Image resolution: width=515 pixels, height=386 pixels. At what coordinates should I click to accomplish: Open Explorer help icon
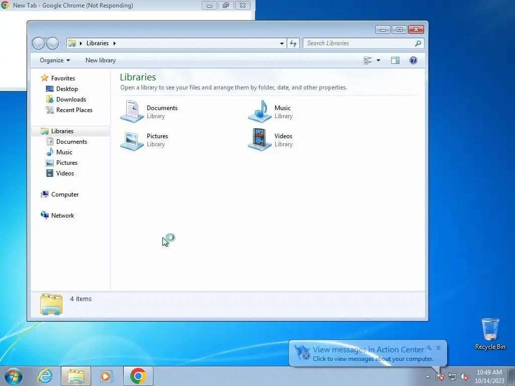pos(413,60)
